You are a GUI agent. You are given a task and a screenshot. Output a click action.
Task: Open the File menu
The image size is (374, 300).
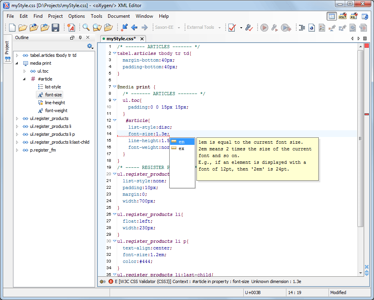tap(10, 16)
